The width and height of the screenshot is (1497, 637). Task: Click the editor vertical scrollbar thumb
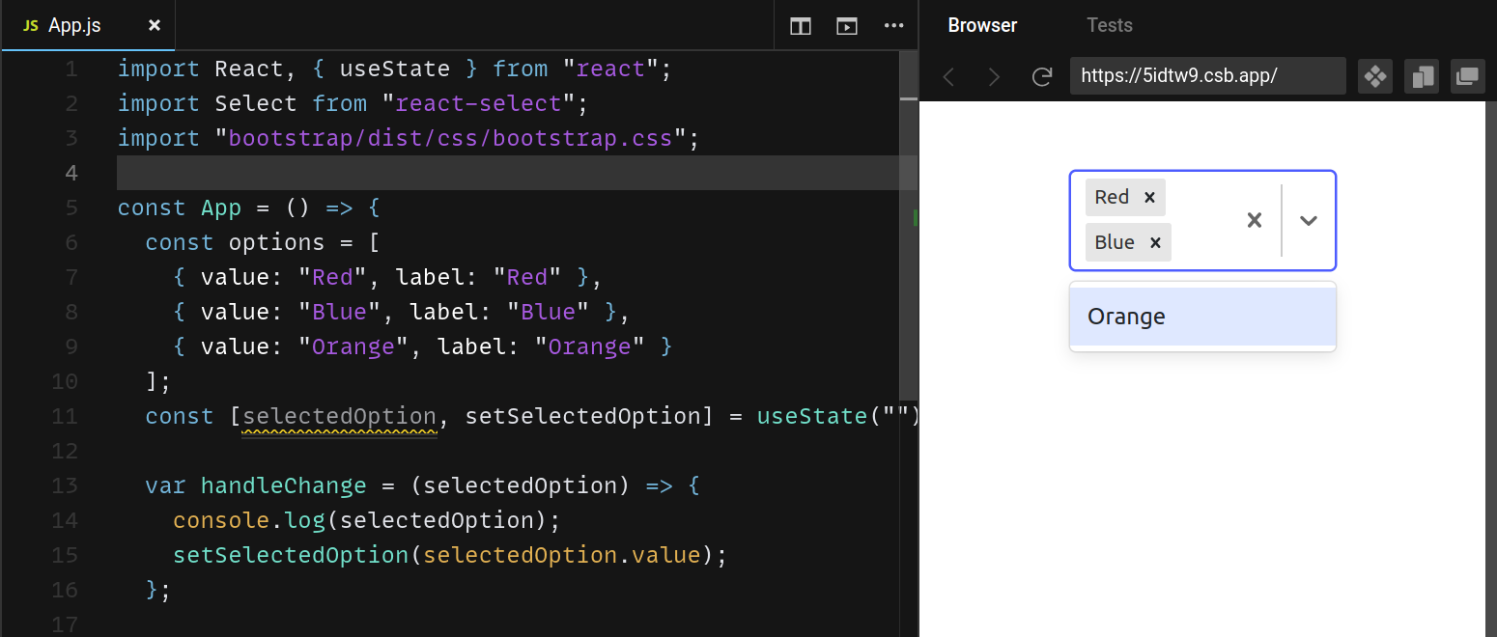tap(908, 227)
